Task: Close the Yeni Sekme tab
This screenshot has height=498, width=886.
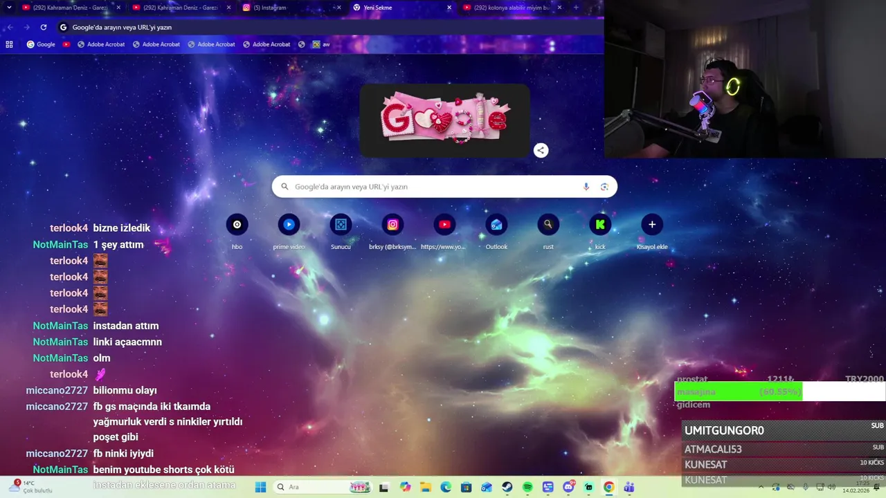Action: coord(449,8)
